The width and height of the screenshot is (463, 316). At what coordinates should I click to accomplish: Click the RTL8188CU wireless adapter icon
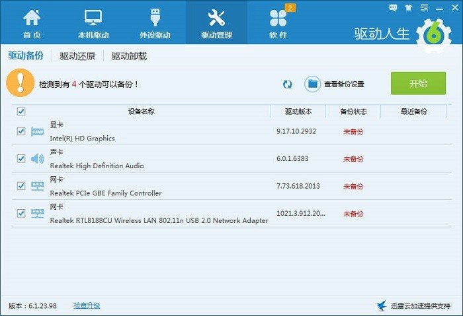click(x=38, y=214)
